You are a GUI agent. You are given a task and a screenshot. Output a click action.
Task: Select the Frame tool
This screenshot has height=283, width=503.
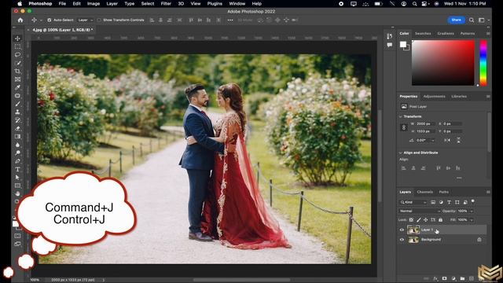[17, 79]
